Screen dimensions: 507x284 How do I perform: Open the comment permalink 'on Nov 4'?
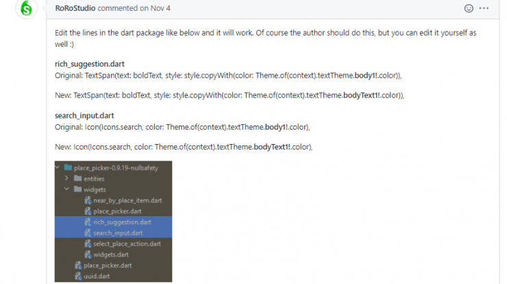click(155, 8)
